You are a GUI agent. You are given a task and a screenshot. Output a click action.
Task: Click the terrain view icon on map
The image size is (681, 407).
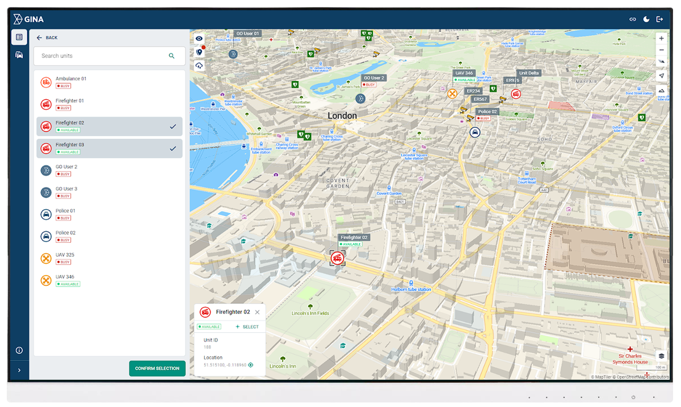(x=661, y=90)
